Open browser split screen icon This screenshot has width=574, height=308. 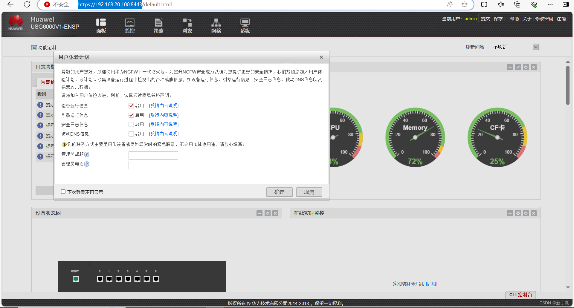pyautogui.click(x=484, y=4)
